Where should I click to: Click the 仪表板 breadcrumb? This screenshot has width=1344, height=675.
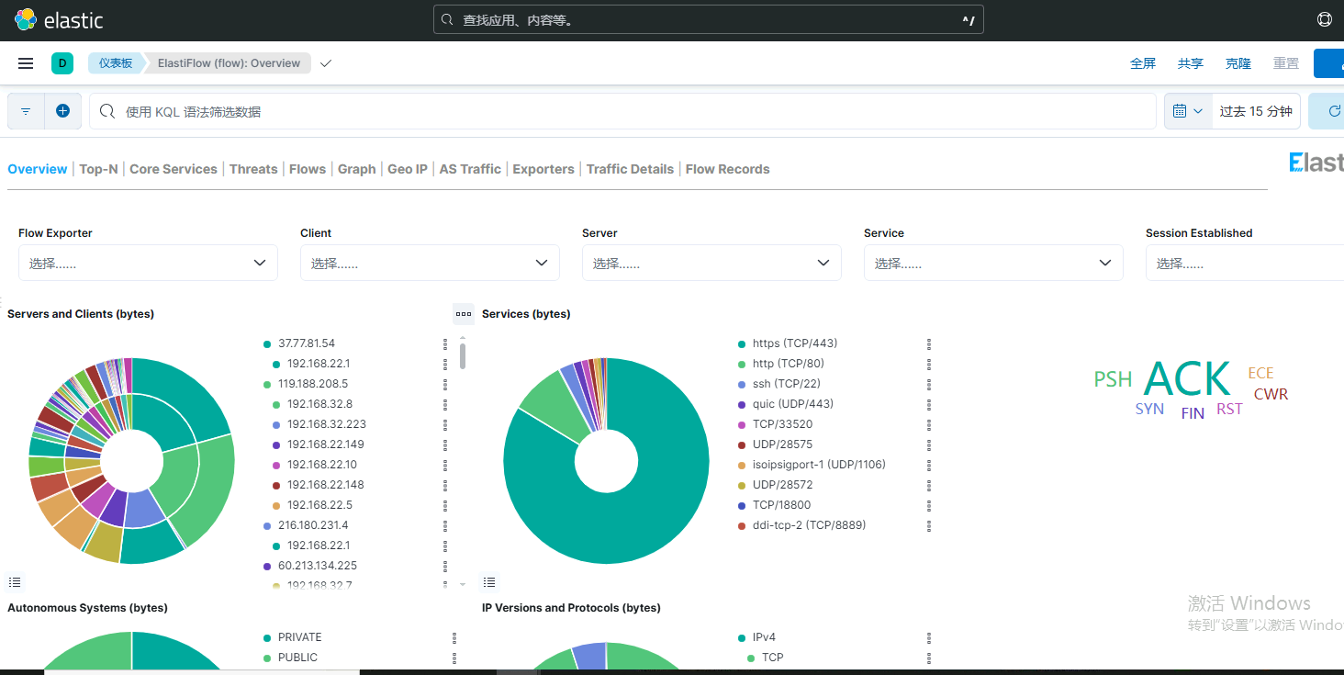tap(116, 63)
